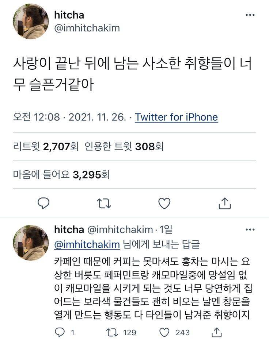Open hitcha's avatar on the reply tweet
The height and width of the screenshot is (344, 269).
[x=31, y=242]
